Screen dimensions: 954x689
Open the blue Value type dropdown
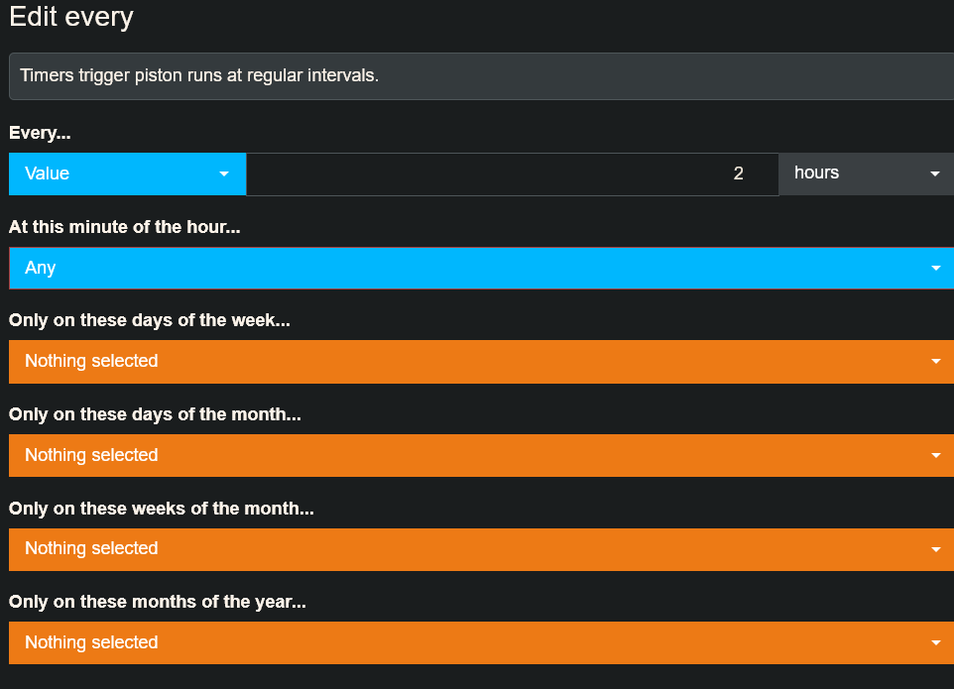point(127,173)
